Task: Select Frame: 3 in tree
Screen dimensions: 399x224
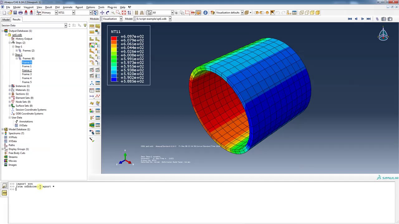Action: coord(27,74)
